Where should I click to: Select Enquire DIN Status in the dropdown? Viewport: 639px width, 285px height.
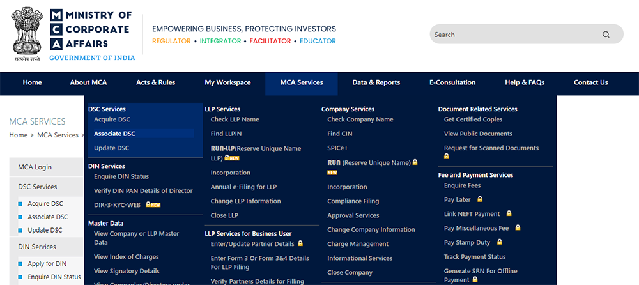[x=121, y=176]
